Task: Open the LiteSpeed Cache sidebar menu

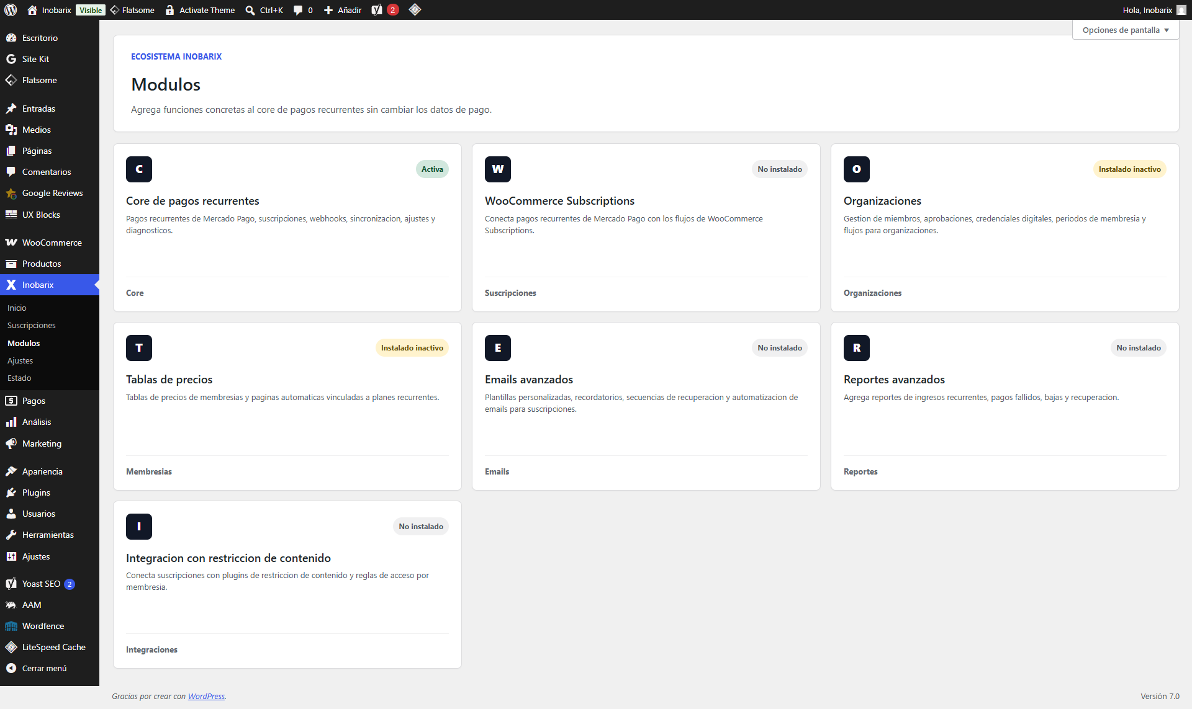Action: click(x=50, y=647)
